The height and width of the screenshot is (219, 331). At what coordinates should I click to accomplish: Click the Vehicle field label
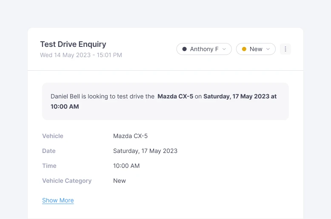point(53,136)
